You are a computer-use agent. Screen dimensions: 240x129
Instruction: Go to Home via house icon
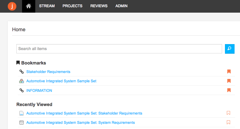(29, 6)
